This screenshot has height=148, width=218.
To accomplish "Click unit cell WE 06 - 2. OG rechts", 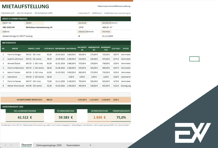I will (x=35, y=77).
